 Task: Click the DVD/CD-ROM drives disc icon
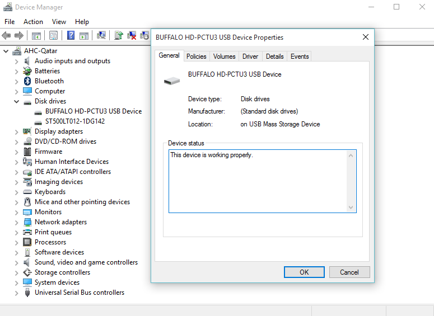pyautogui.click(x=27, y=142)
